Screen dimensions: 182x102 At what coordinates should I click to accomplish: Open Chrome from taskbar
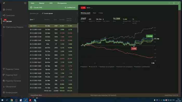(12, 100)
